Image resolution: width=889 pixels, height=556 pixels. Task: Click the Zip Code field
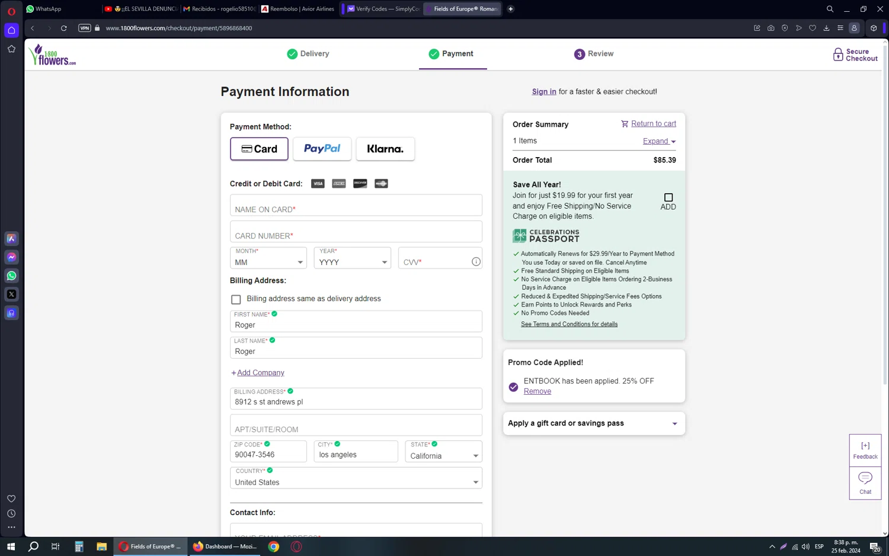pos(268,452)
